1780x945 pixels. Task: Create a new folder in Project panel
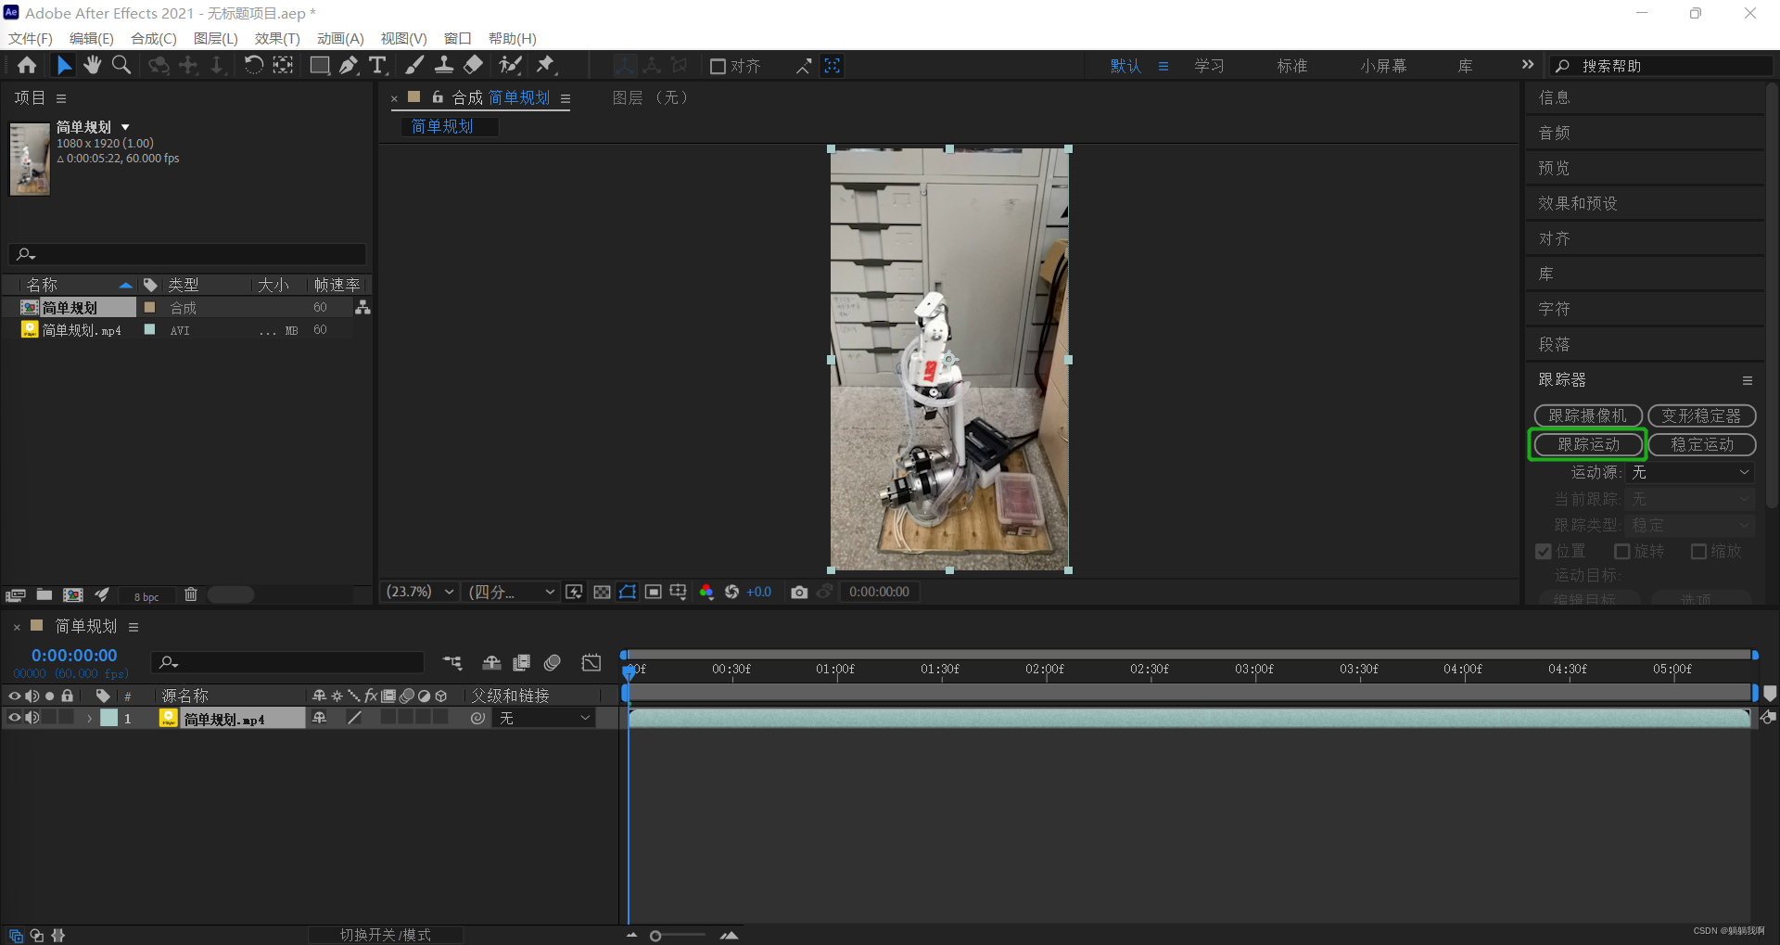tap(44, 595)
